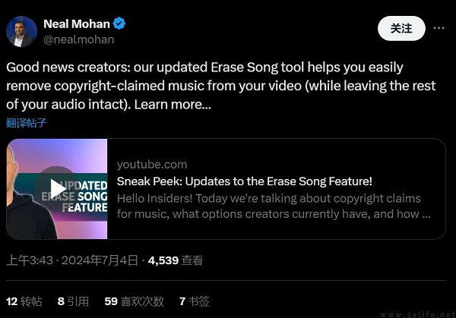Show the 59 喜欢次数 likes list
Screen dimensions: 456x318
pos(134,301)
